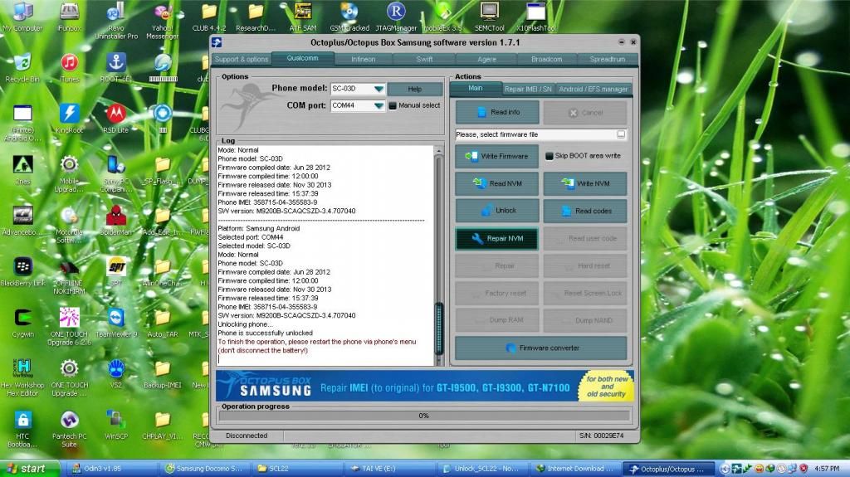Switch to Broadcom tab
Image resolution: width=850 pixels, height=477 pixels.
[x=546, y=59]
